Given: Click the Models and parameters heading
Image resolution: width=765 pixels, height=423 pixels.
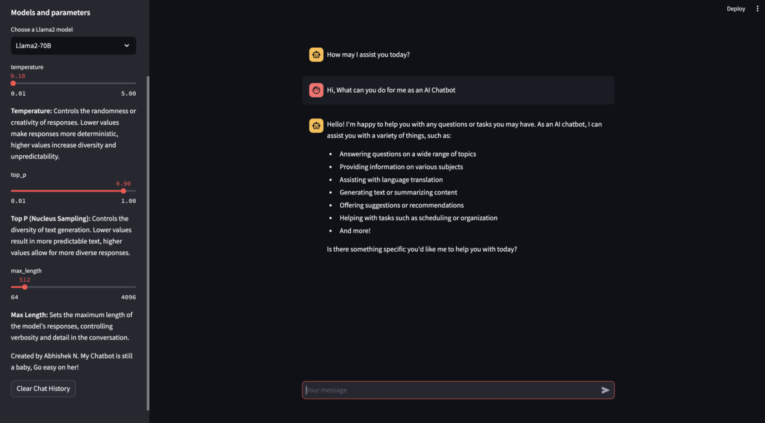Looking at the screenshot, I should coord(51,12).
